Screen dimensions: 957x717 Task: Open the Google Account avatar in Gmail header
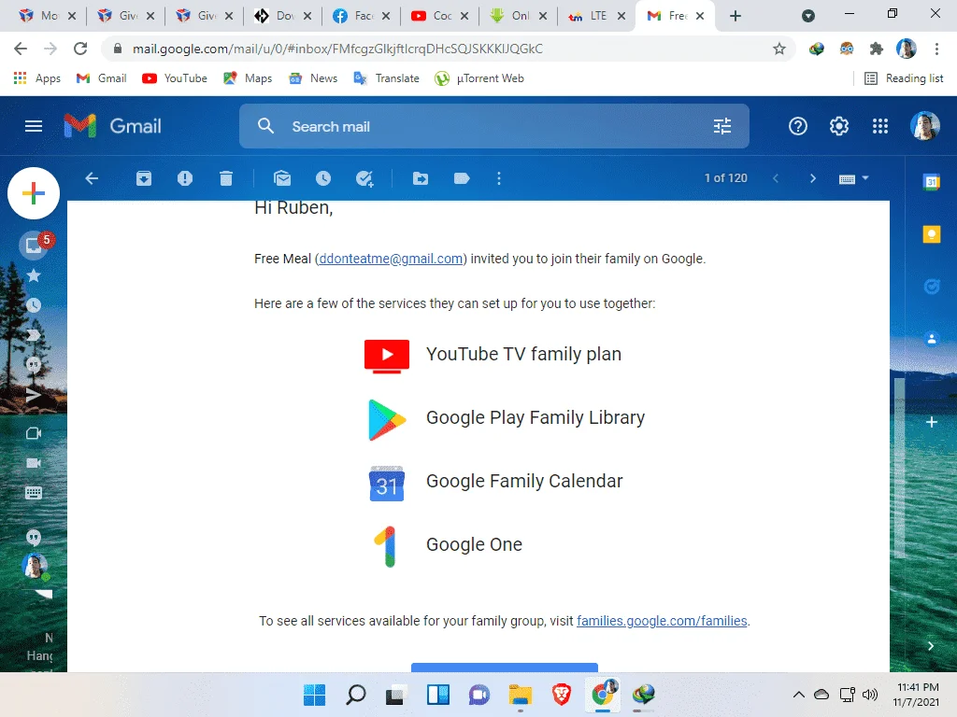tap(924, 126)
